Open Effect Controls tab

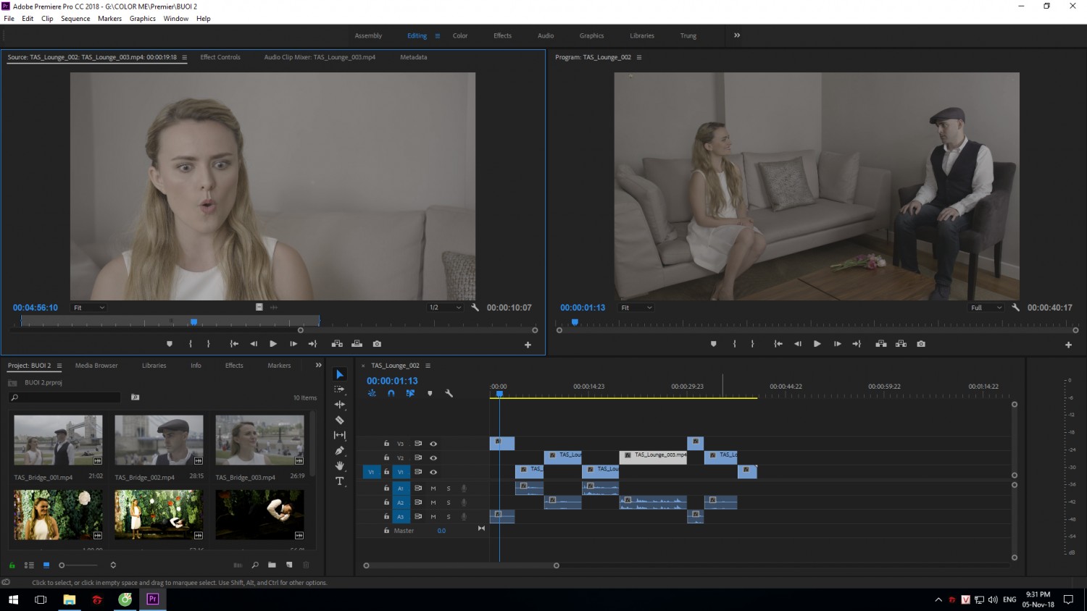pos(220,57)
